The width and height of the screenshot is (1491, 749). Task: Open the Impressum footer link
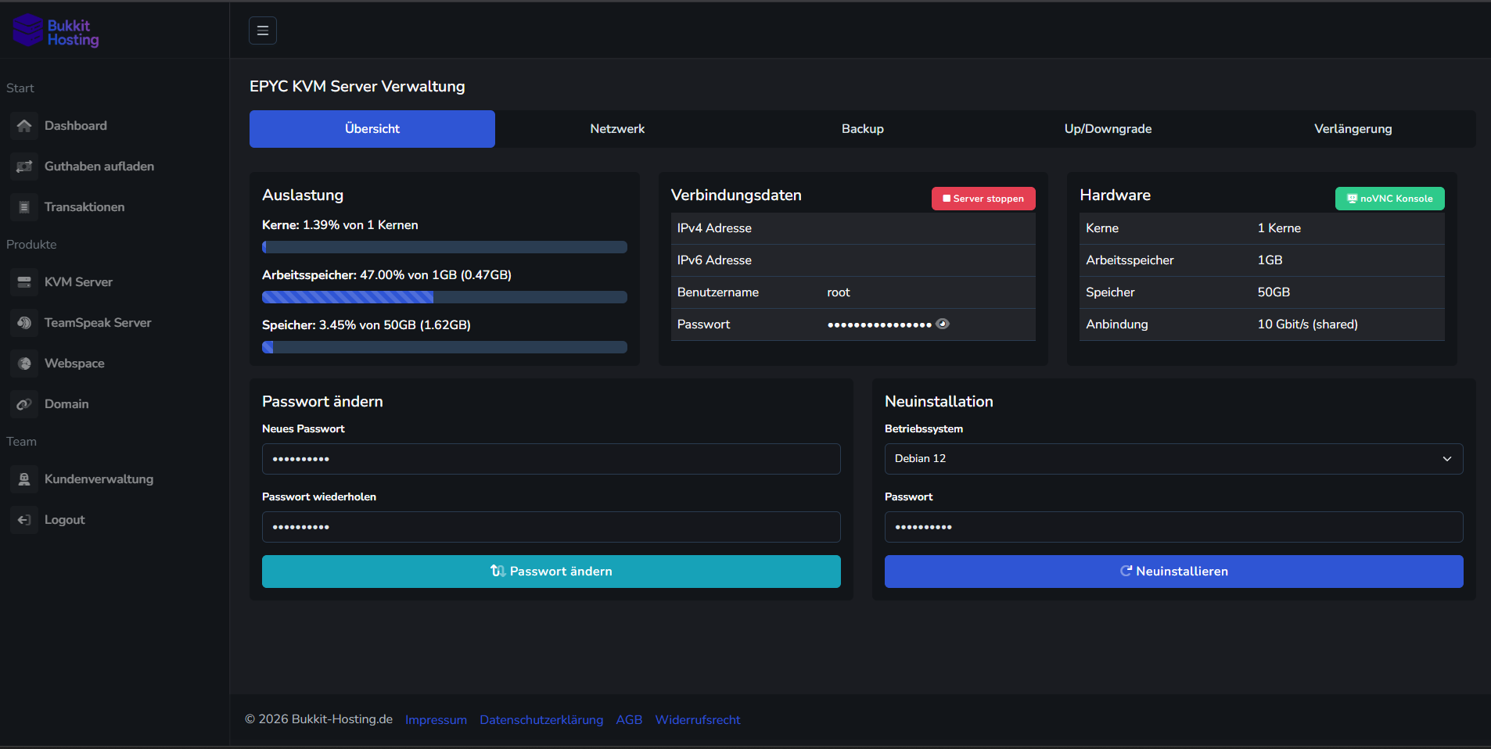tap(436, 720)
